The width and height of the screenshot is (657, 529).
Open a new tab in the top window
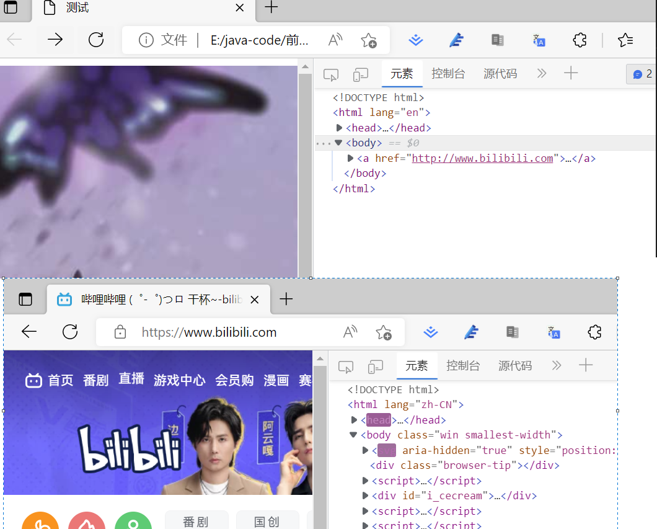[271, 7]
